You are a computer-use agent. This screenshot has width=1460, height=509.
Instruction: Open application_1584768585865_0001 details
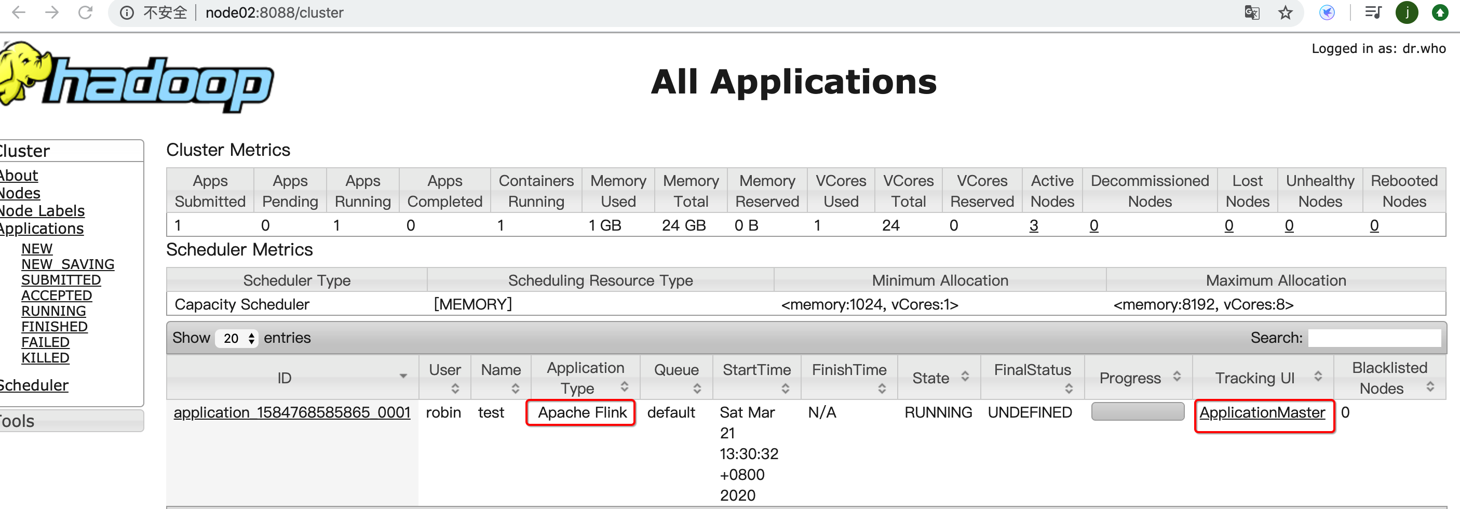pos(292,412)
